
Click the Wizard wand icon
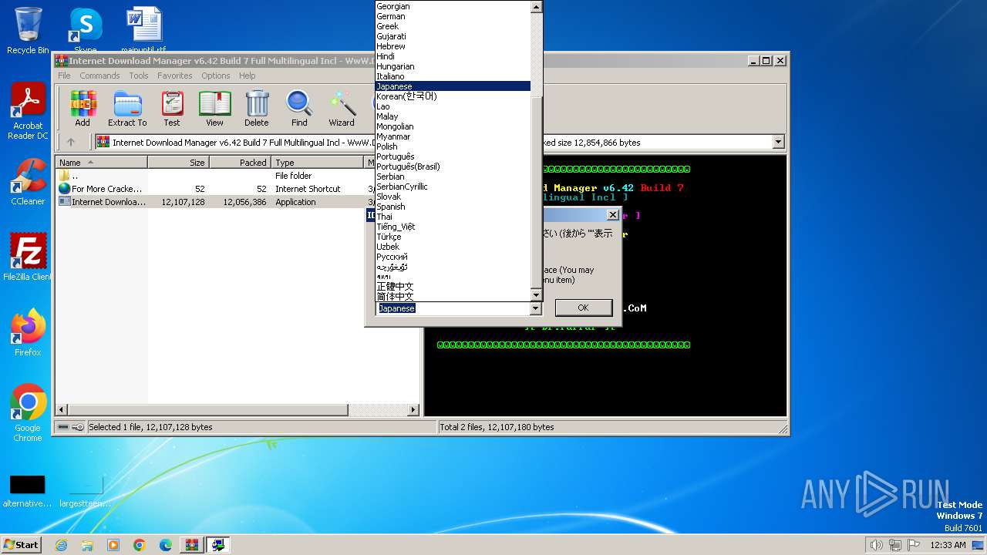(x=342, y=108)
